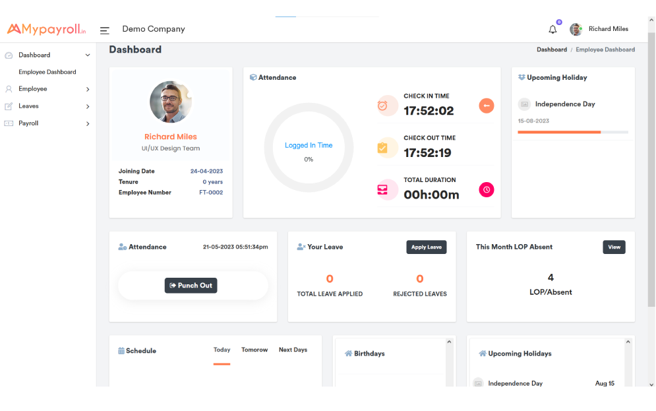Click the Punch Out button

click(191, 286)
